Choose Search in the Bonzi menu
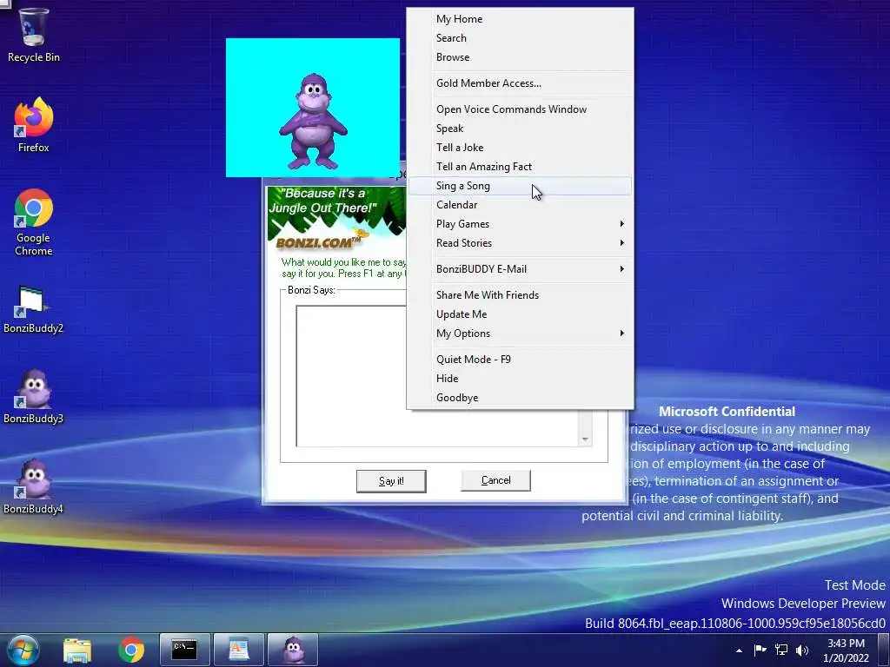This screenshot has height=667, width=890. [520, 38]
